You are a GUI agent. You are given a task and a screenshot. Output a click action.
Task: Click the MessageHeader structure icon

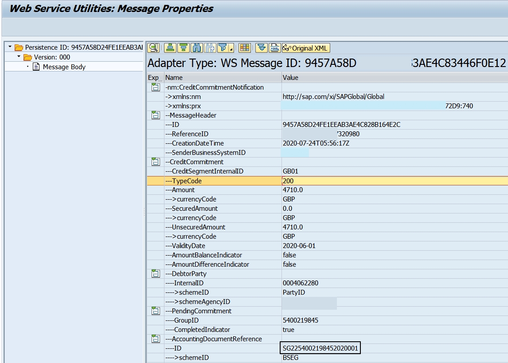pyautogui.click(x=154, y=115)
